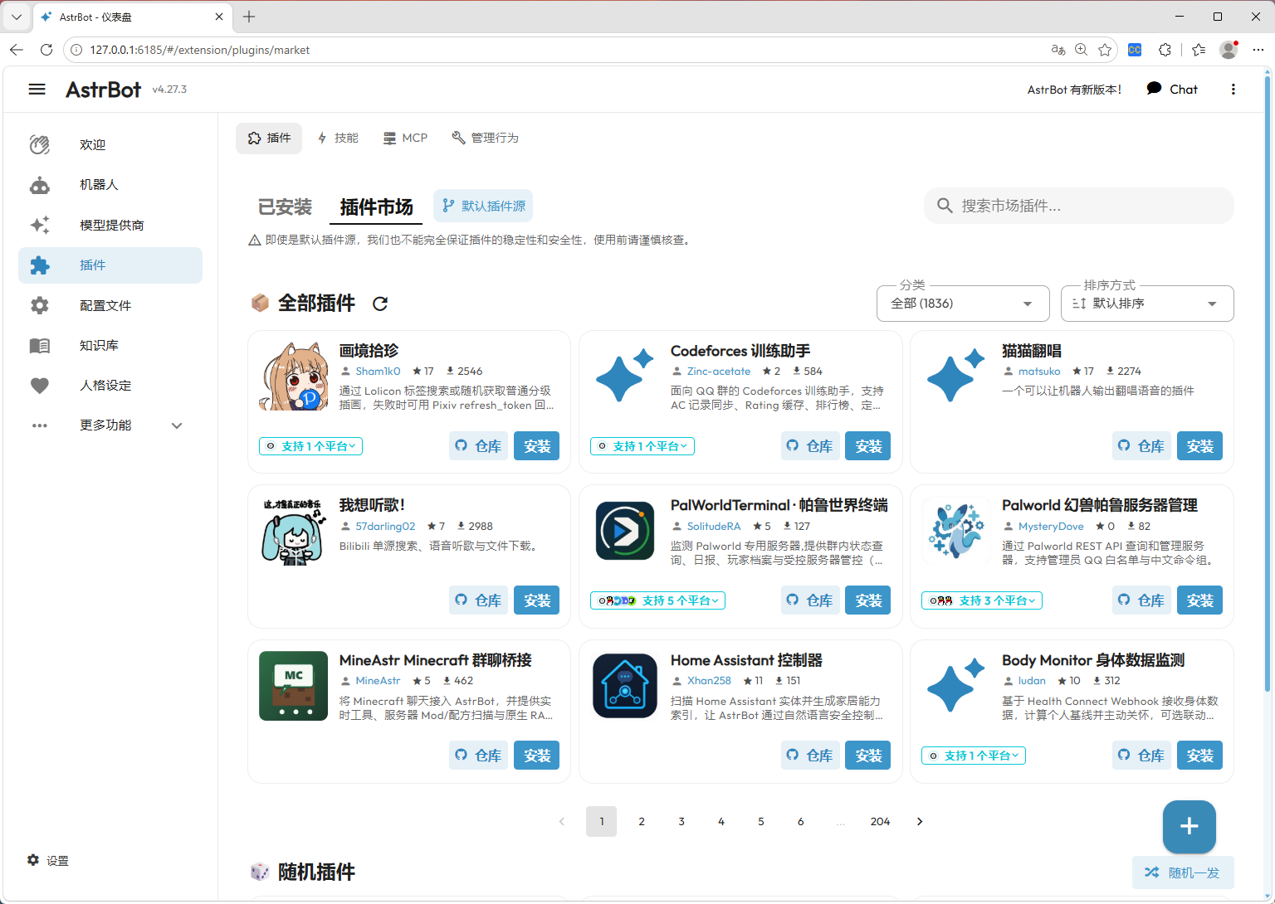Viewport: 1275px width, 904px height.
Task: Click the next page arrow
Action: (x=920, y=822)
